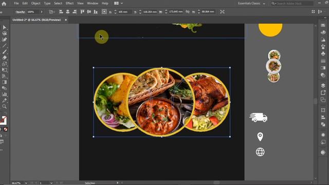
Task: Click the Reference Point locator
Action: 104,12
